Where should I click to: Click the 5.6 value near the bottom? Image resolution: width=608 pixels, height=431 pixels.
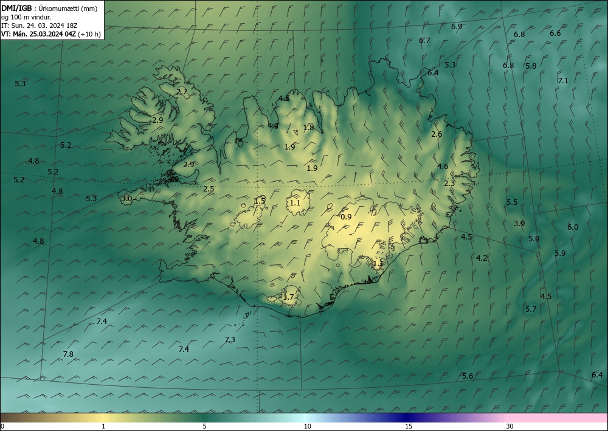tap(468, 376)
